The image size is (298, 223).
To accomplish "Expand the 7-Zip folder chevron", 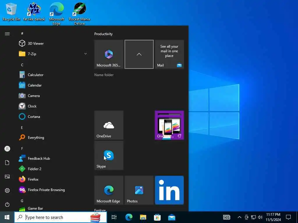I will coord(86,54).
